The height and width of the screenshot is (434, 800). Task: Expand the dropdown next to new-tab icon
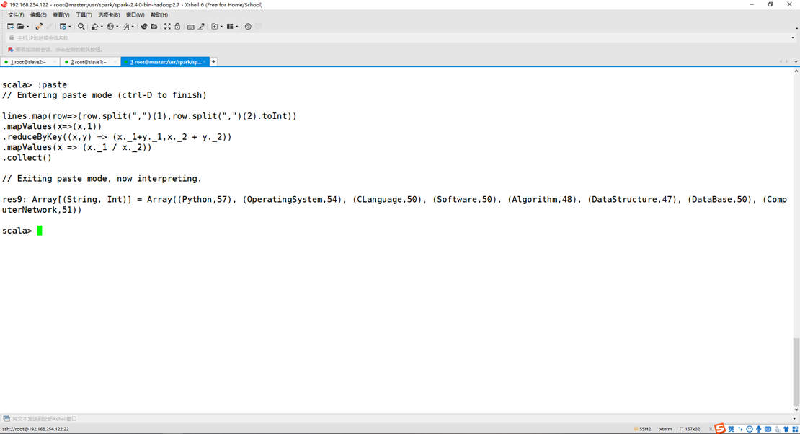click(221, 27)
